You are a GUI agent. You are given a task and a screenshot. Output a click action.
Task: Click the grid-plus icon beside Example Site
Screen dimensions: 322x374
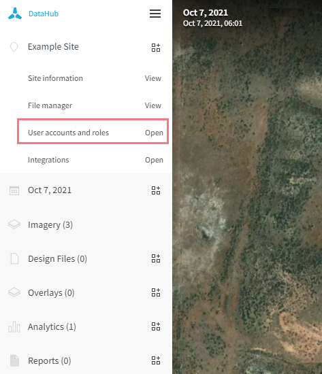coord(156,48)
